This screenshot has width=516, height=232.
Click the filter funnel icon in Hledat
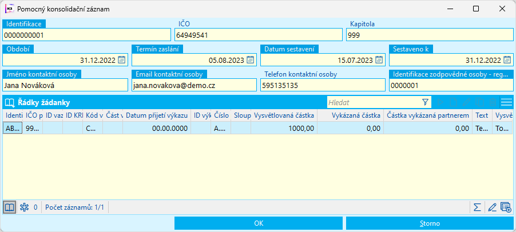coord(426,102)
